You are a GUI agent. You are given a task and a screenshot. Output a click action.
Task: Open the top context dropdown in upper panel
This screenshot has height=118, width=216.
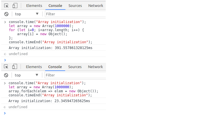pos(26,14)
